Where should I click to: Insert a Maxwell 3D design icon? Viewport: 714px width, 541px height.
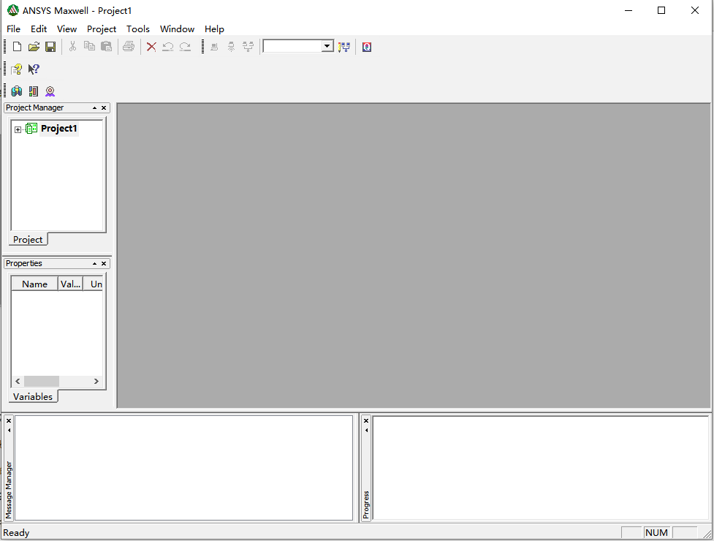pyautogui.click(x=17, y=91)
